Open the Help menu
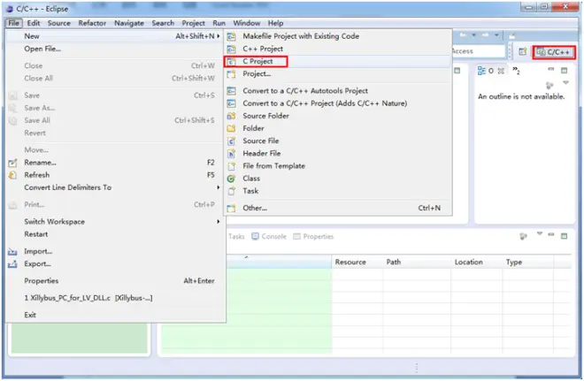 pos(275,23)
